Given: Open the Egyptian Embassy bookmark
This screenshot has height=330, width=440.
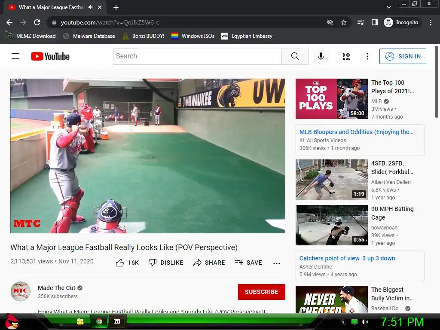Looking at the screenshot, I should [247, 36].
